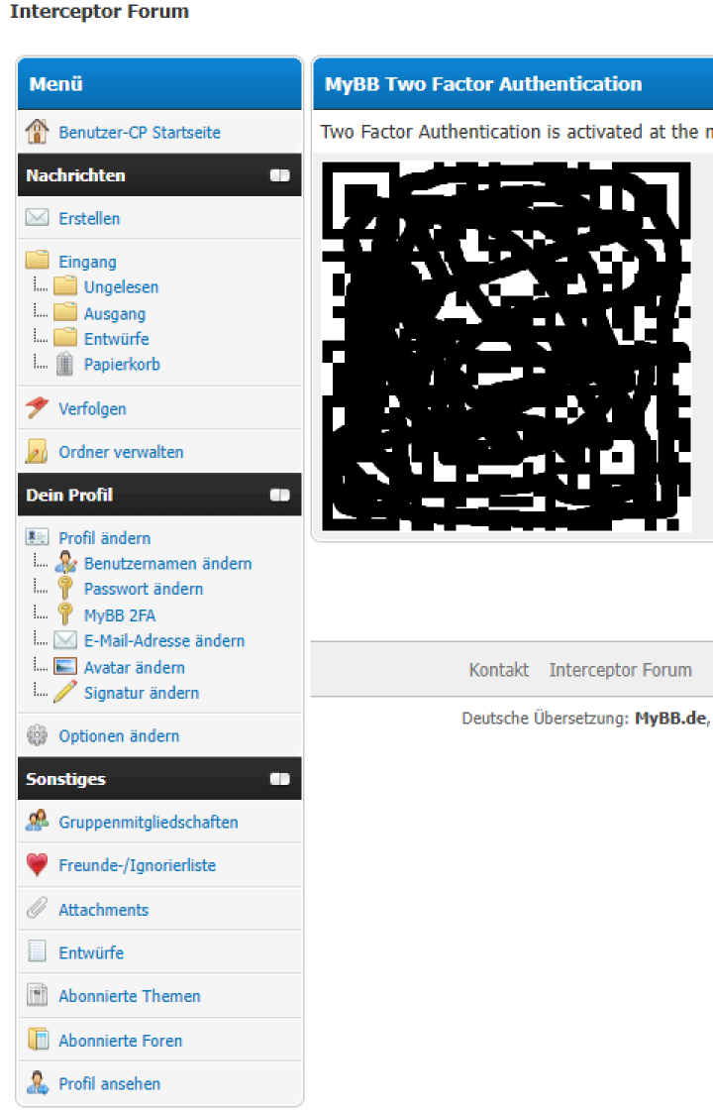Click the house icon beside Benutzer-CP Startseite
This screenshot has width=713, height=1113.
point(37,131)
